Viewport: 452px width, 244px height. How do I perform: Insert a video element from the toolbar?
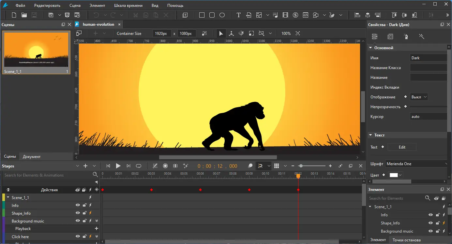pyautogui.click(x=285, y=15)
